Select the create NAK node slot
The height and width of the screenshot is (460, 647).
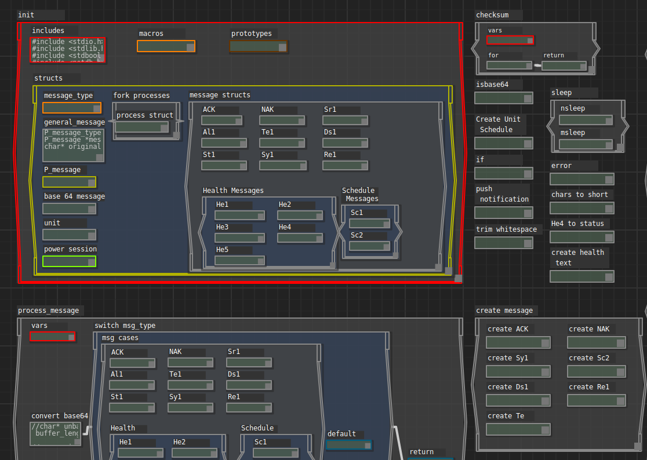(x=595, y=342)
